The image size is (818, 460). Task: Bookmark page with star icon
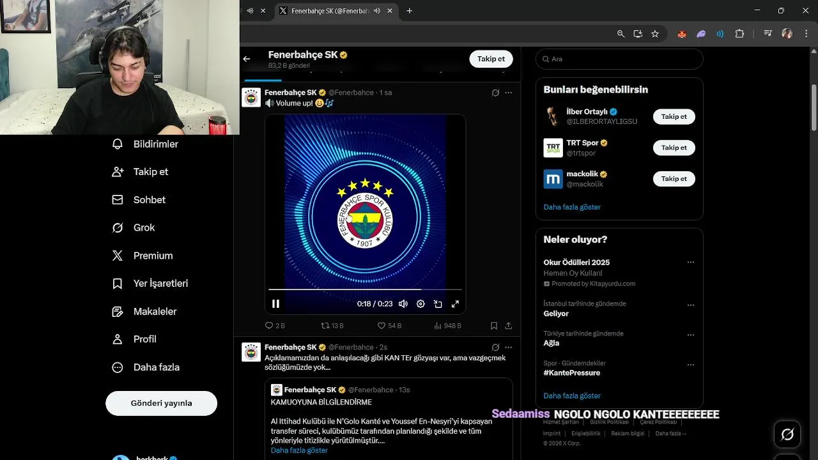(655, 34)
